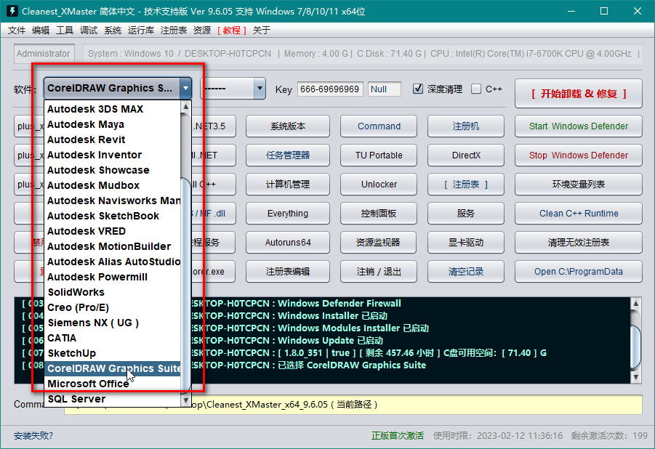The width and height of the screenshot is (655, 449).
Task: Select CATIA in the dropdown list
Action: coord(113,338)
